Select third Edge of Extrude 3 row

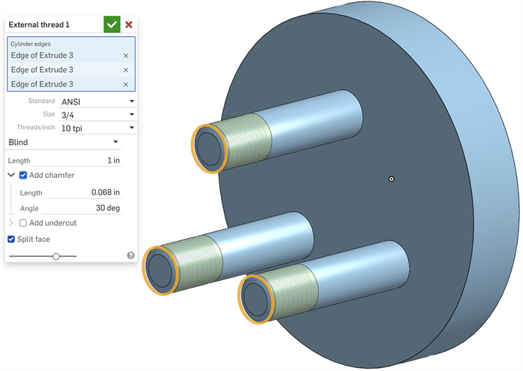coord(71,84)
